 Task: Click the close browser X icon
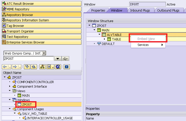point(67,67)
